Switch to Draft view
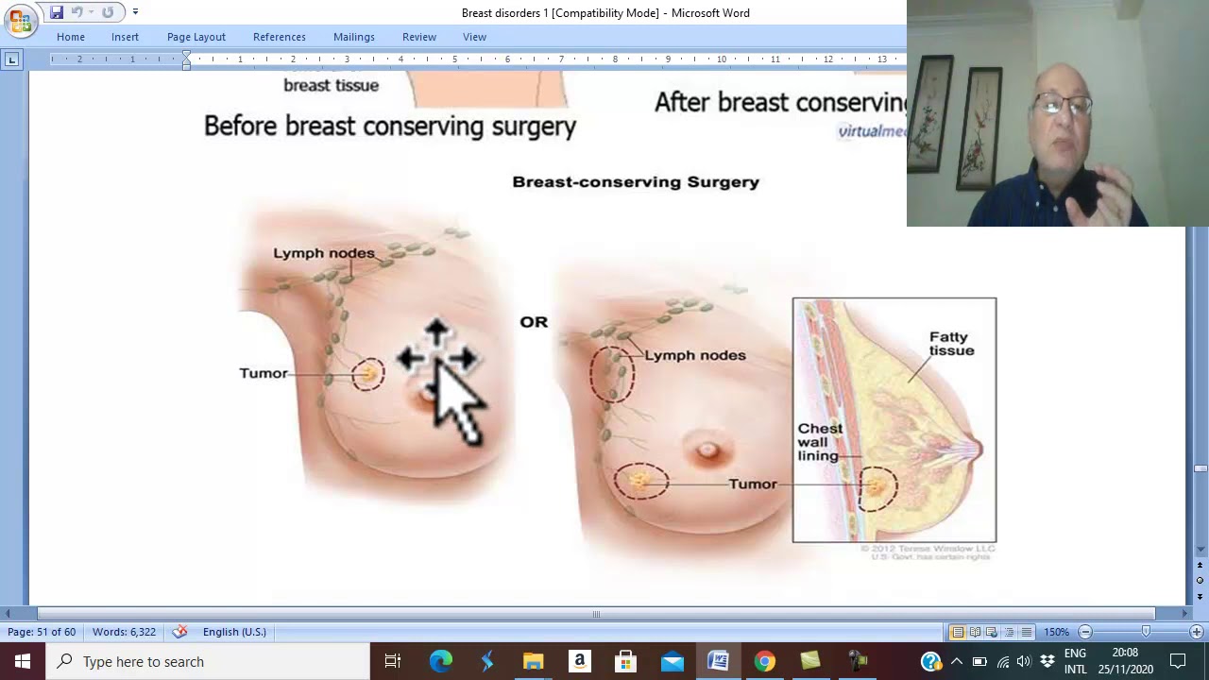The height and width of the screenshot is (680, 1209). [1027, 632]
